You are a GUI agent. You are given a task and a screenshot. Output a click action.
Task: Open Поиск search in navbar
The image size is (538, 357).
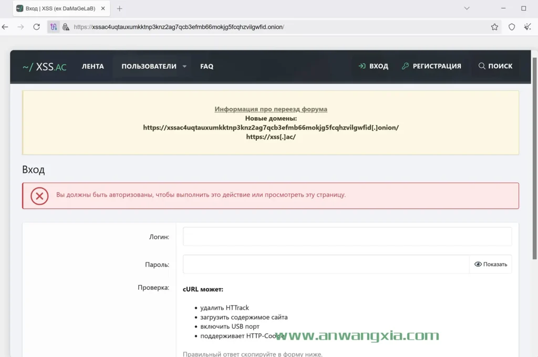click(495, 66)
